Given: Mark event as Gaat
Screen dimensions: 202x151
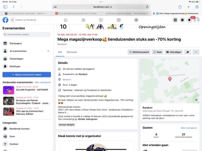Looking at the screenshot, I should [157, 52].
